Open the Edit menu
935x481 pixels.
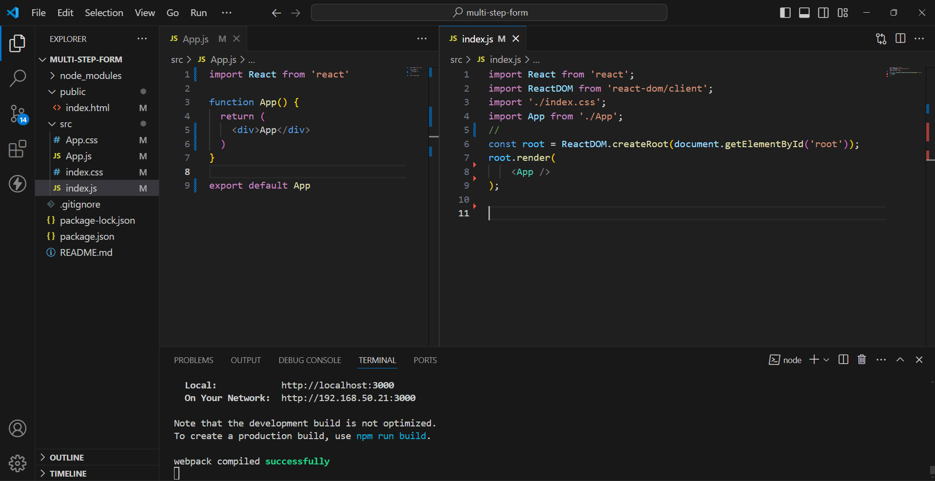pos(65,13)
